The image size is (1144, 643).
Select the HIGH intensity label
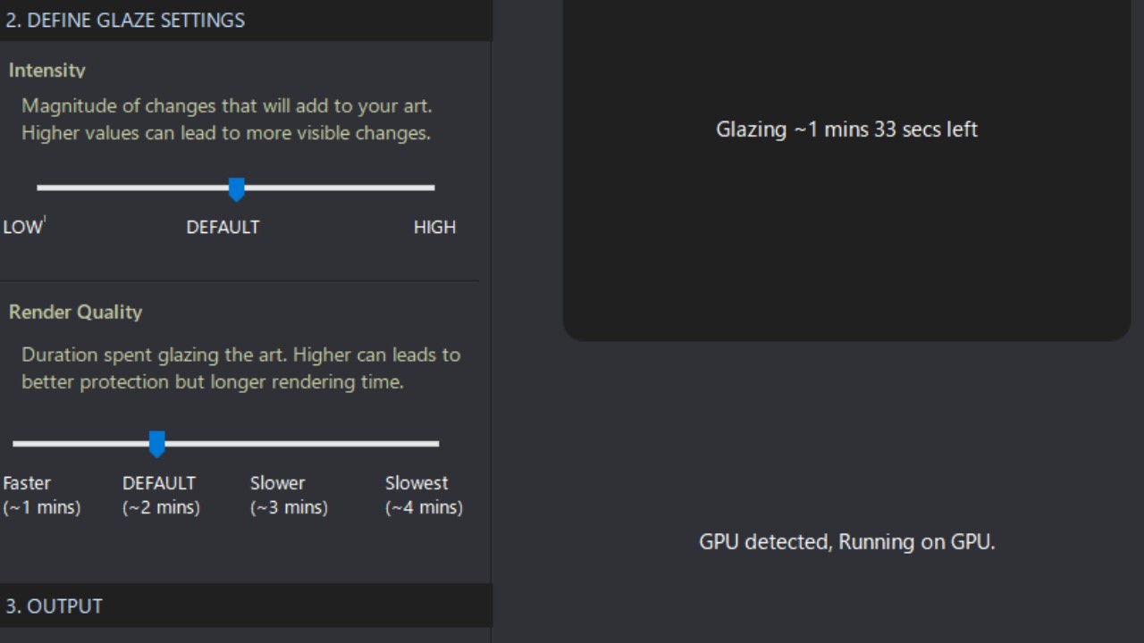click(434, 227)
